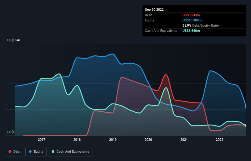This screenshot has width=251, height=161.
Task: Click the 2019 x-axis label
Action: click(113, 140)
